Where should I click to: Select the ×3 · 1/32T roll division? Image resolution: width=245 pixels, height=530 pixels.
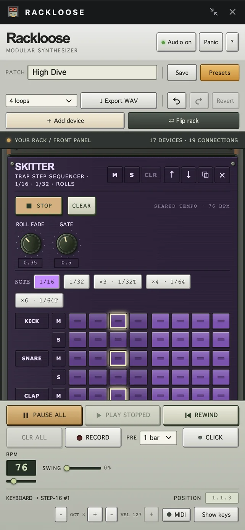pyautogui.click(x=118, y=282)
